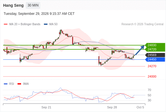Click the MA 20 Bollinger Bands legend swatch
This screenshot has width=166, height=112.
[x=6, y=24]
